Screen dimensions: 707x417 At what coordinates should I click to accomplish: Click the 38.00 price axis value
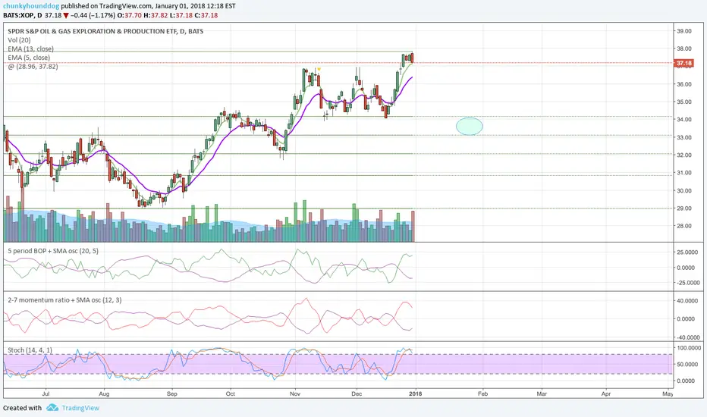[x=684, y=49]
